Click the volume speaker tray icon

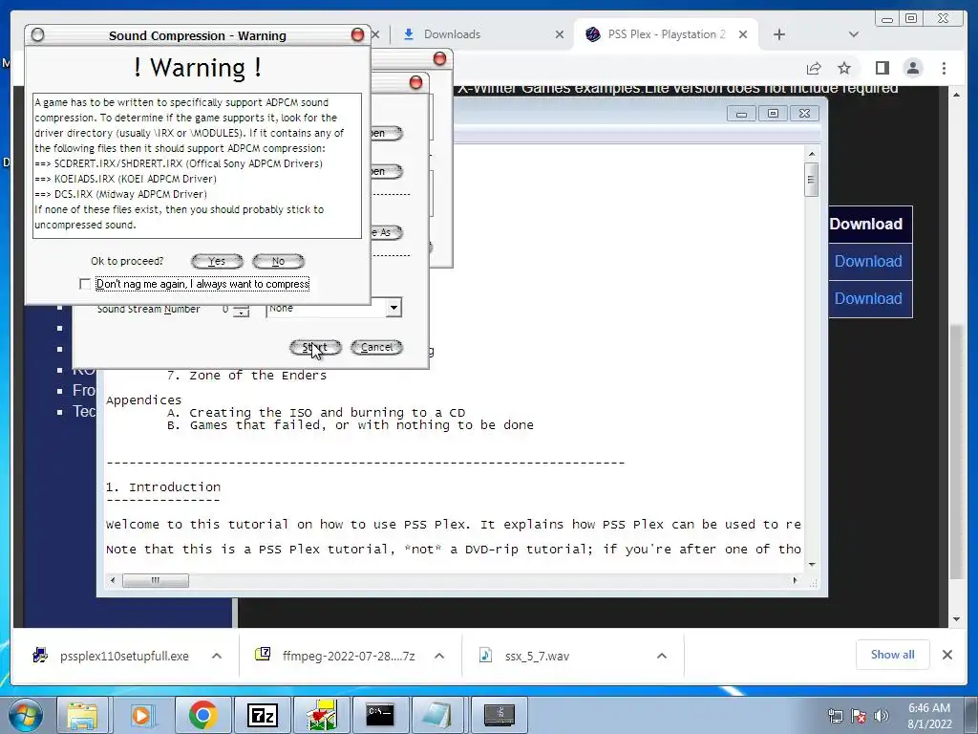point(882,716)
